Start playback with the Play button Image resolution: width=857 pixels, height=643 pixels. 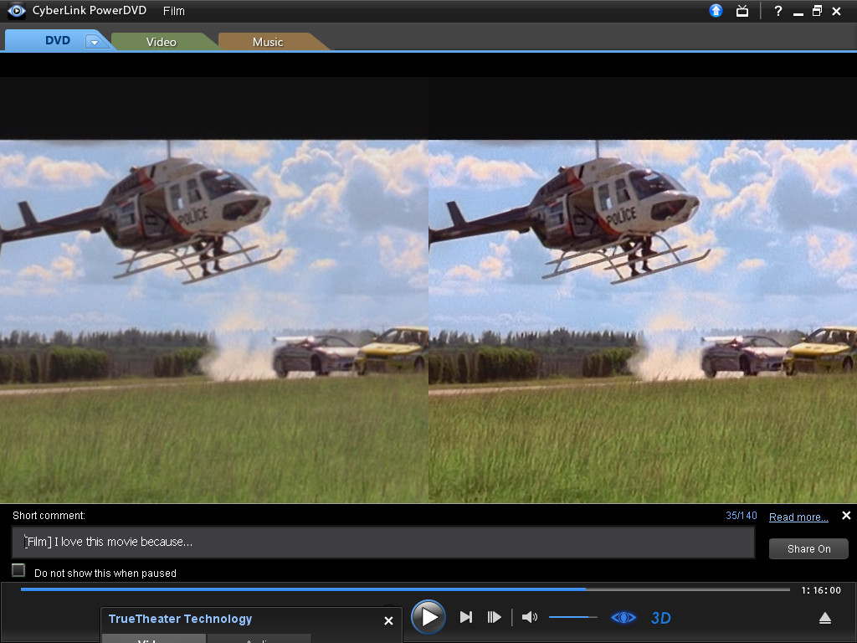428,617
